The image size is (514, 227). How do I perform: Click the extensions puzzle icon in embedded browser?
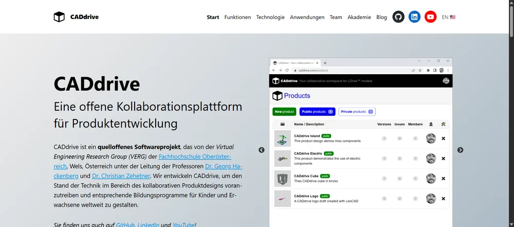[428, 71]
